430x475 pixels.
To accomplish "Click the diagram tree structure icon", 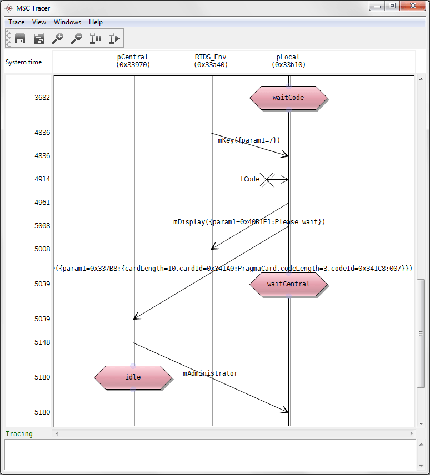I will 39,38.
